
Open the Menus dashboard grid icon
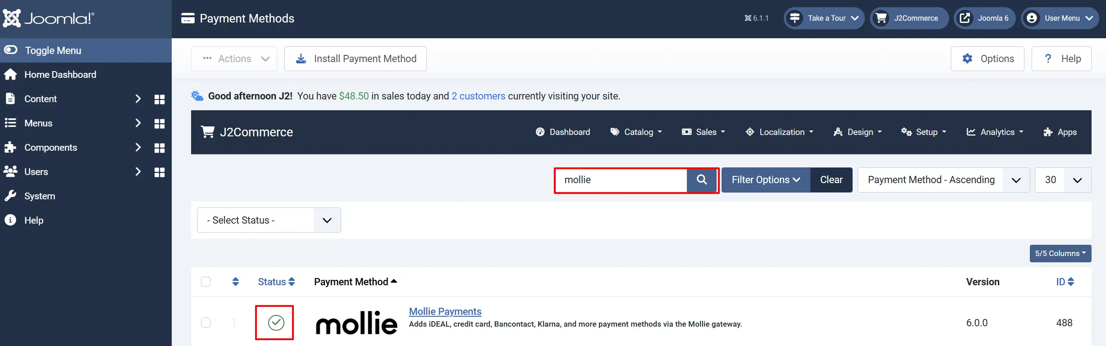tap(160, 124)
